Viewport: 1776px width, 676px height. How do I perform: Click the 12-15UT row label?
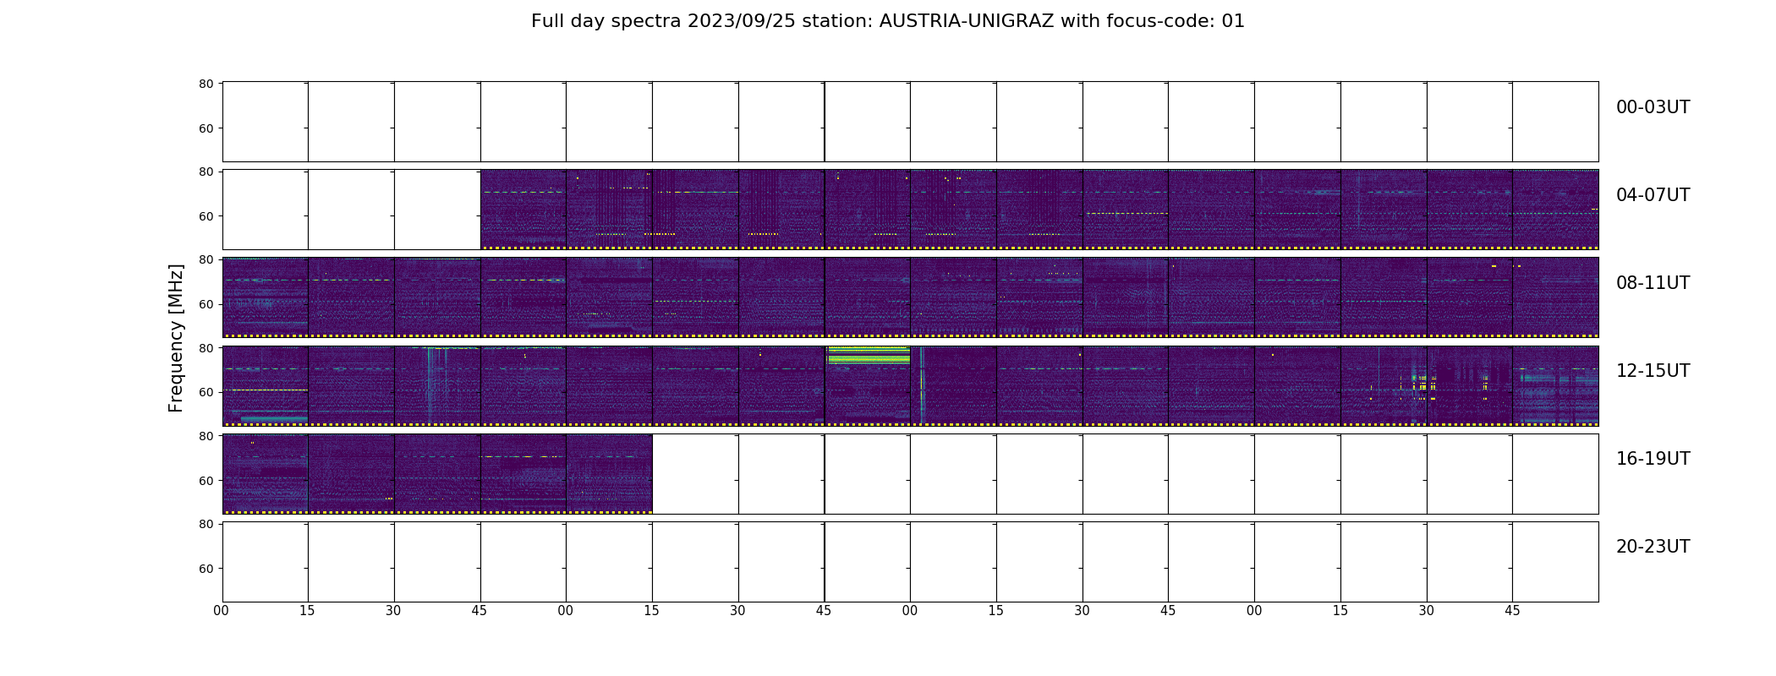(x=1653, y=371)
